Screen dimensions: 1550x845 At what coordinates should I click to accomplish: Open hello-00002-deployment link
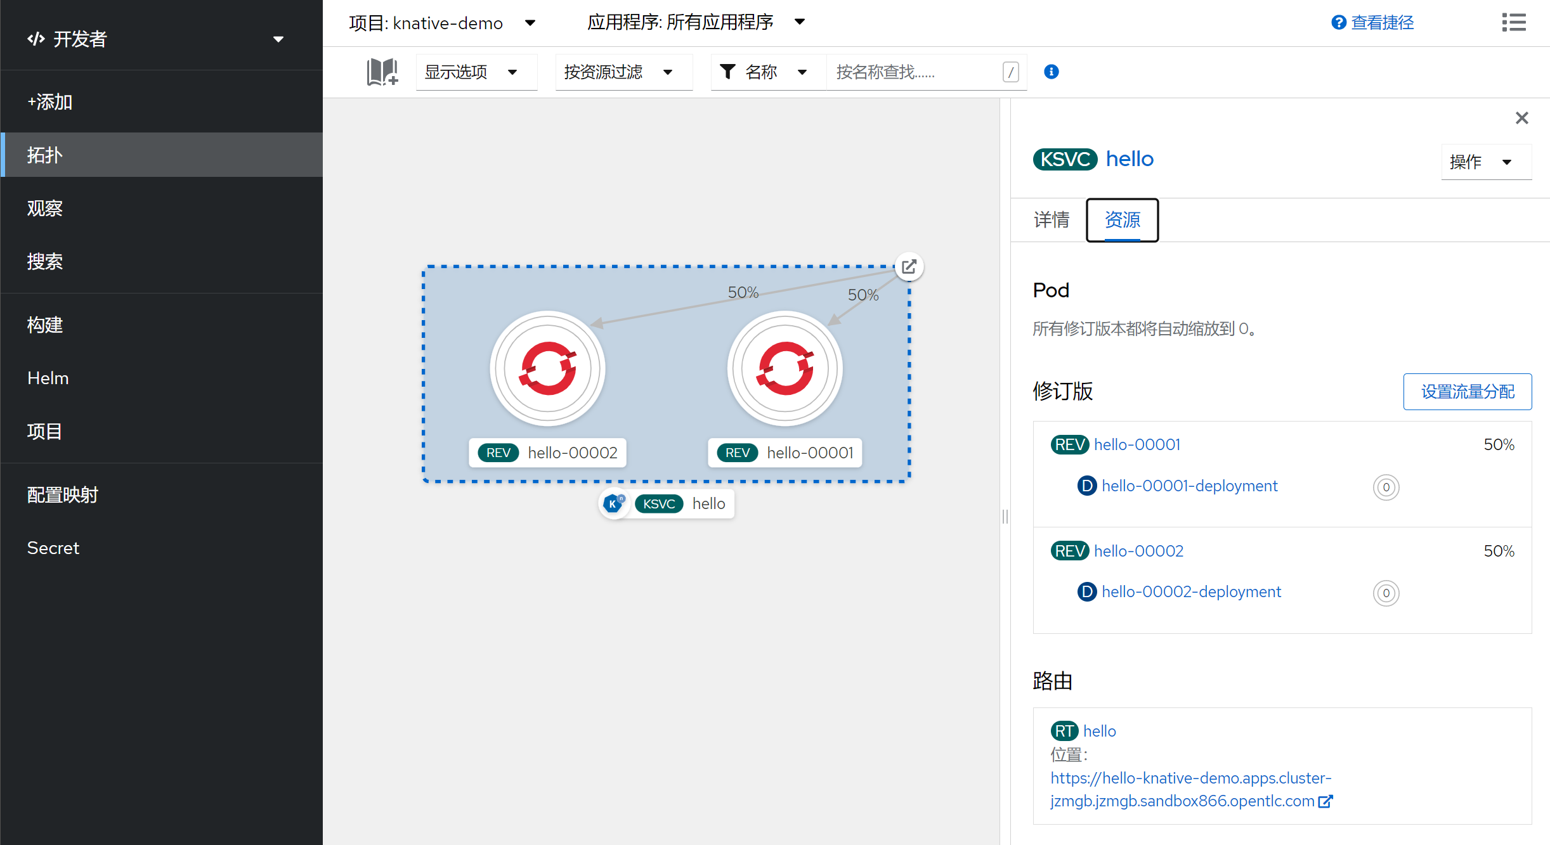coord(1191,592)
